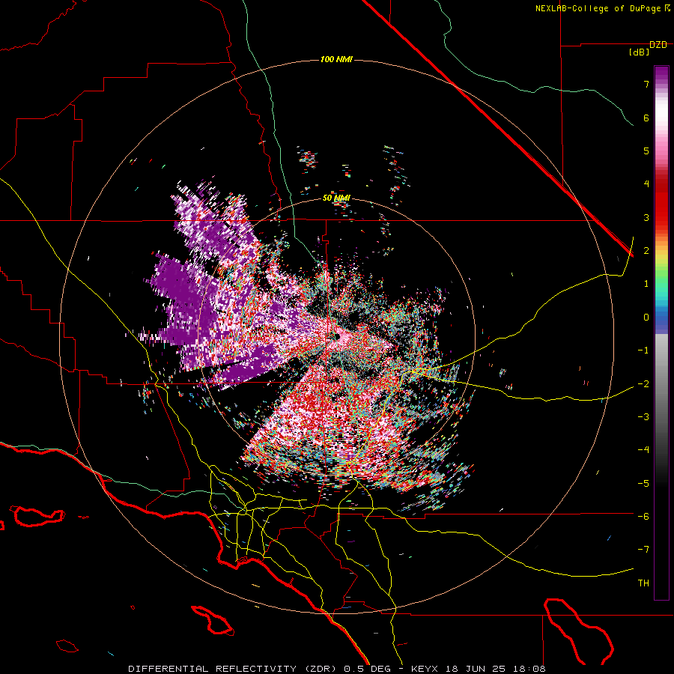This screenshot has height=674, width=674.
Task: Click the "-3" tick label on legend
Action: tap(643, 417)
